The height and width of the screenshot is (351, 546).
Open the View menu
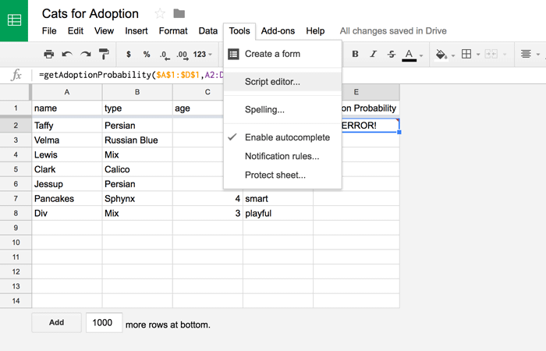pyautogui.click(x=104, y=31)
